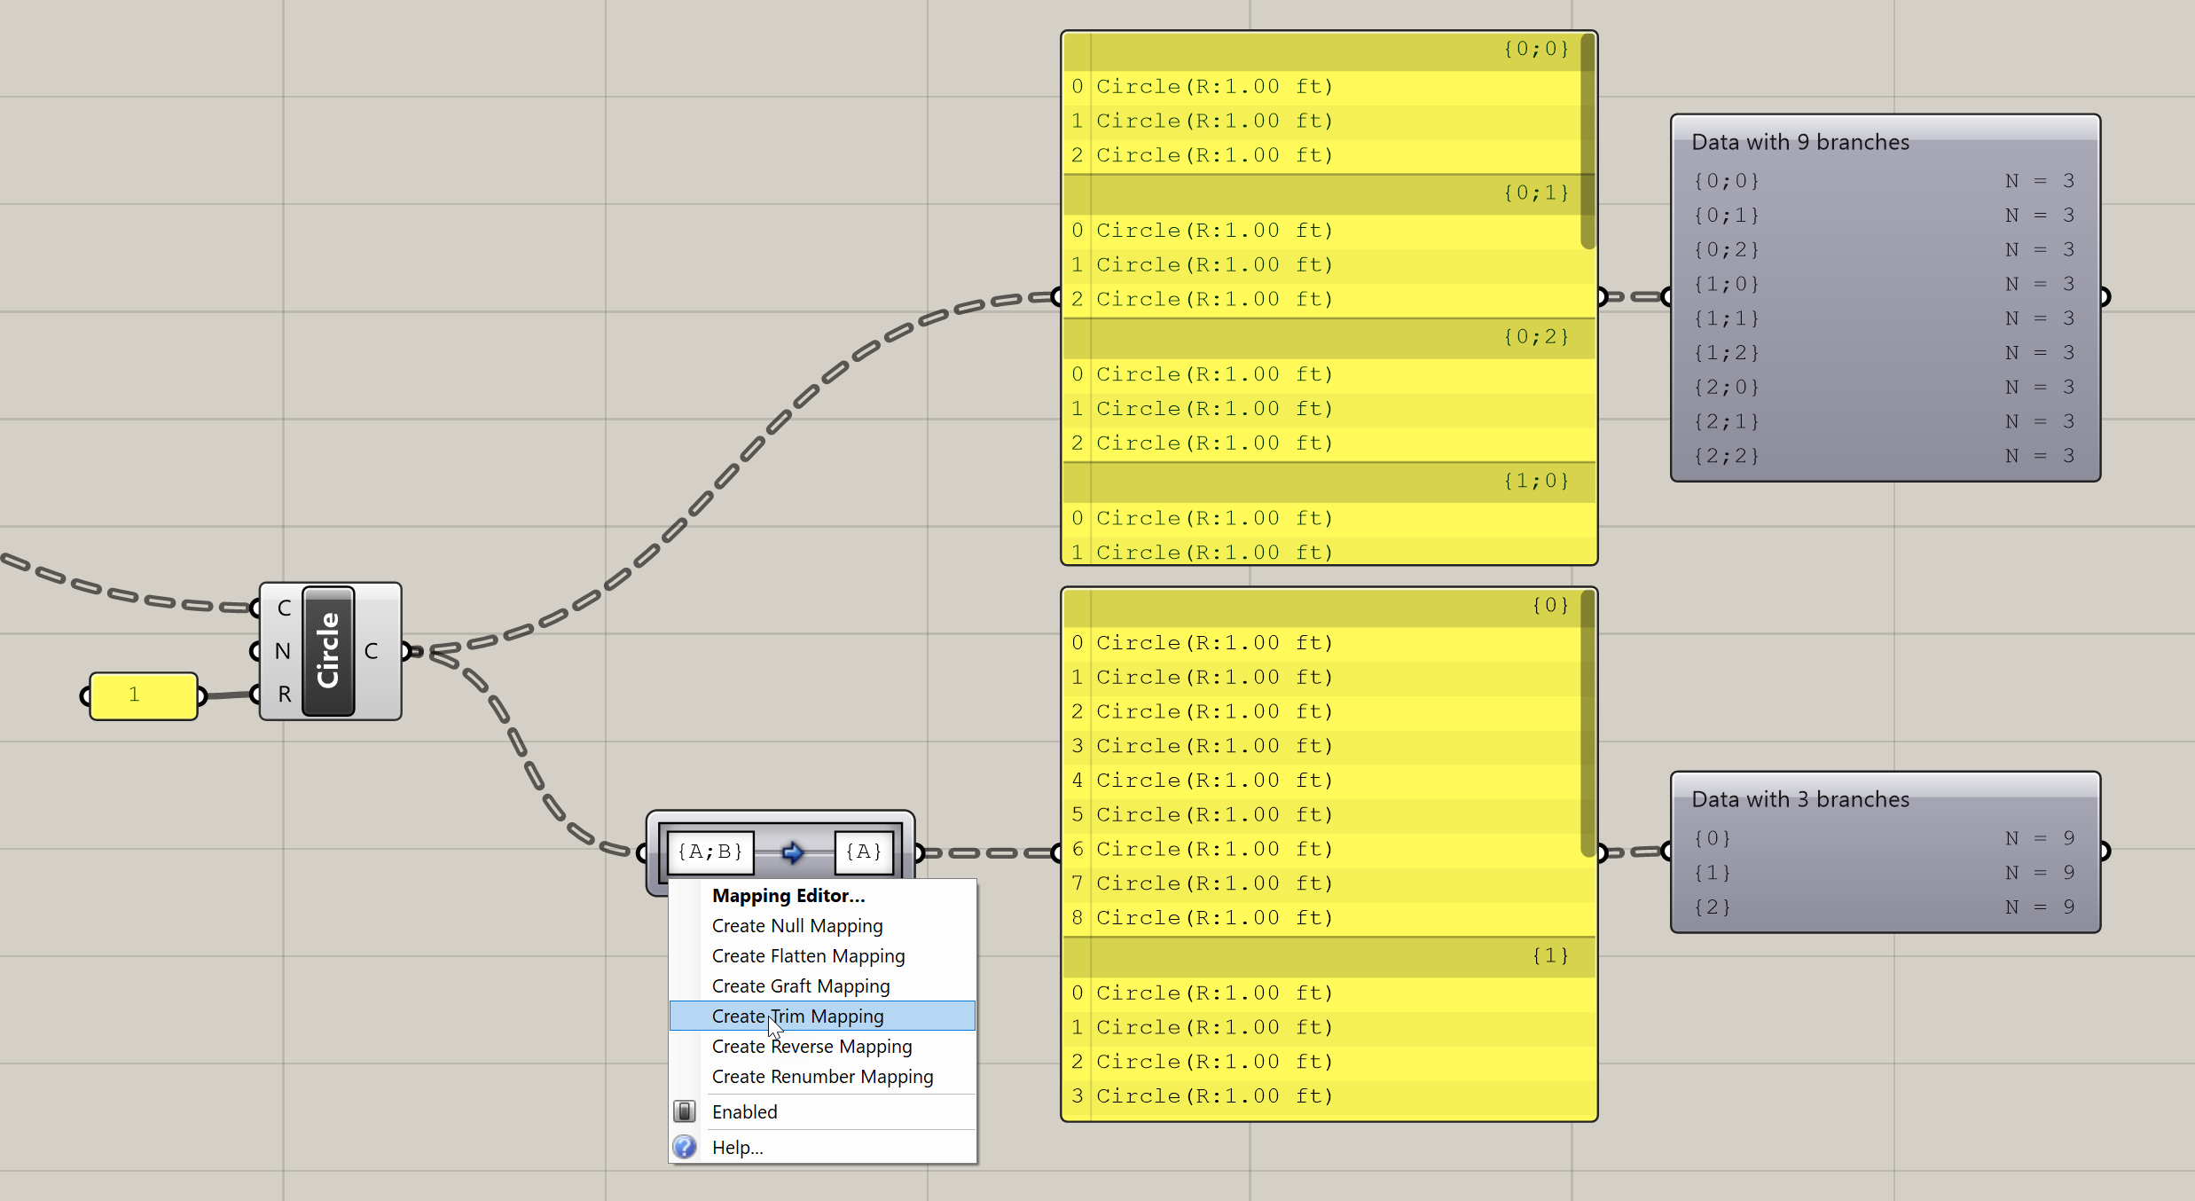The width and height of the screenshot is (2195, 1201).
Task: Click the Circle component name block
Action: coord(328,651)
